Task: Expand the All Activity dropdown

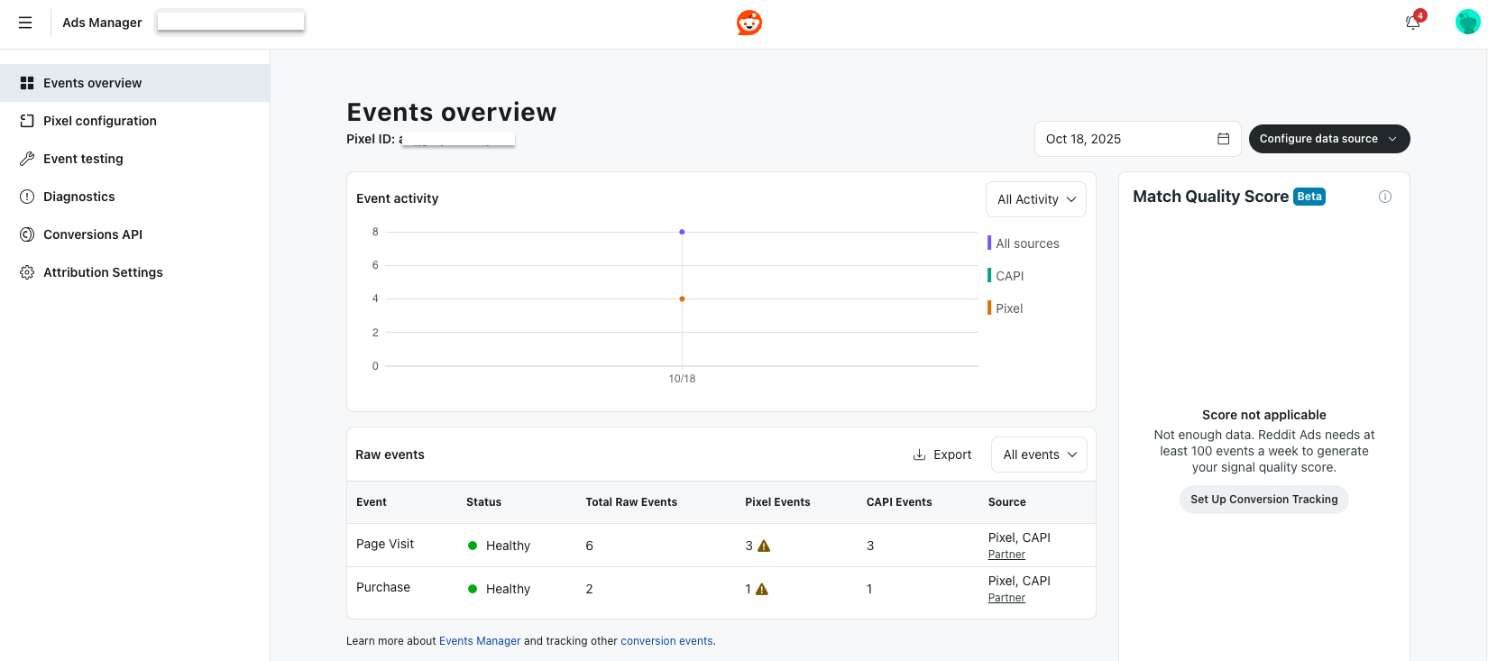Action: point(1036,199)
